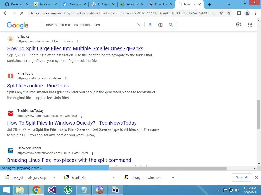Click the Google logo
261x195 pixels.
[x=18, y=25]
